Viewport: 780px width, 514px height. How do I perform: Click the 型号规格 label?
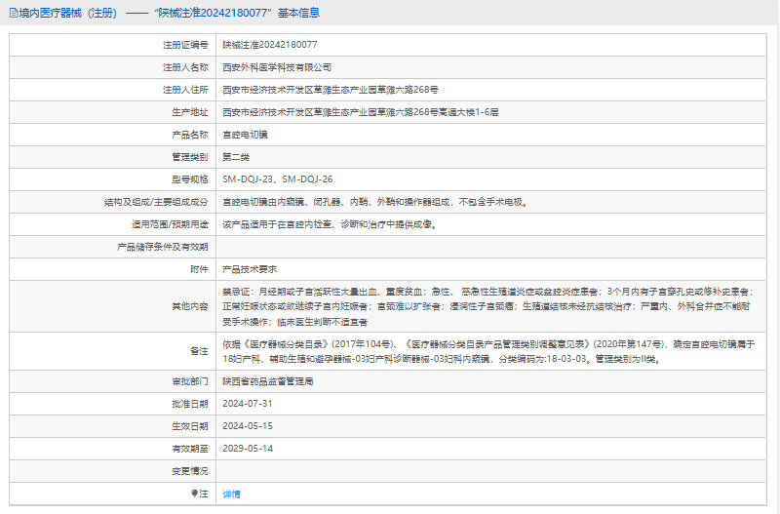(x=190, y=179)
